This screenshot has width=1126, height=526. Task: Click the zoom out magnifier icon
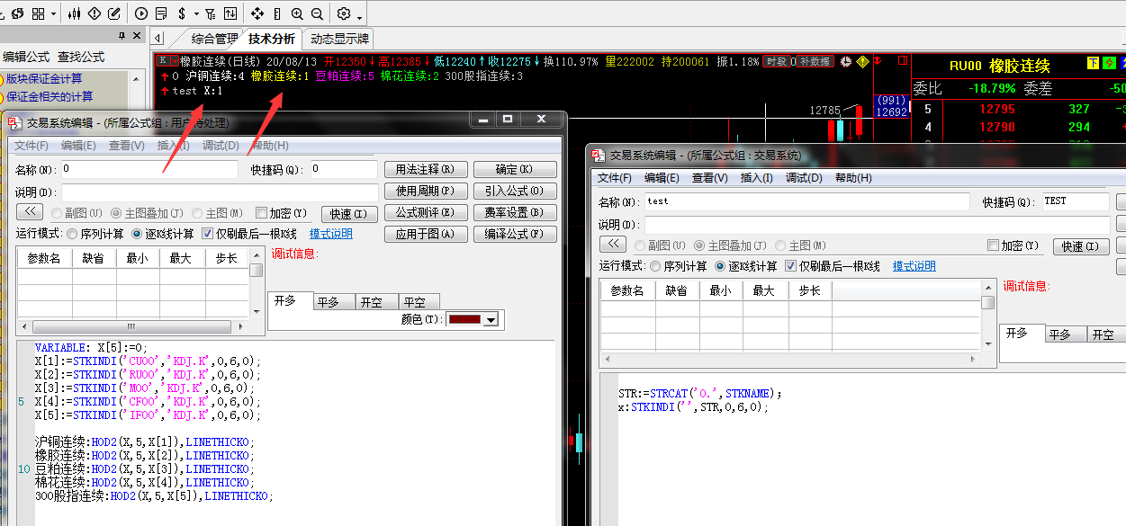317,13
